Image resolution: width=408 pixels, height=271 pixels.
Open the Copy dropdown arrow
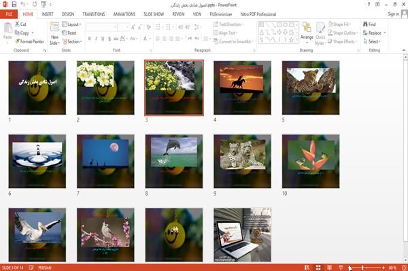coord(33,33)
